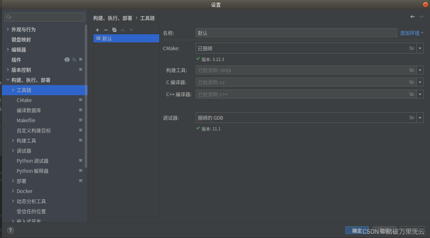Expand 版本控制 tree node
The image size is (430, 238).
[x=8, y=70]
